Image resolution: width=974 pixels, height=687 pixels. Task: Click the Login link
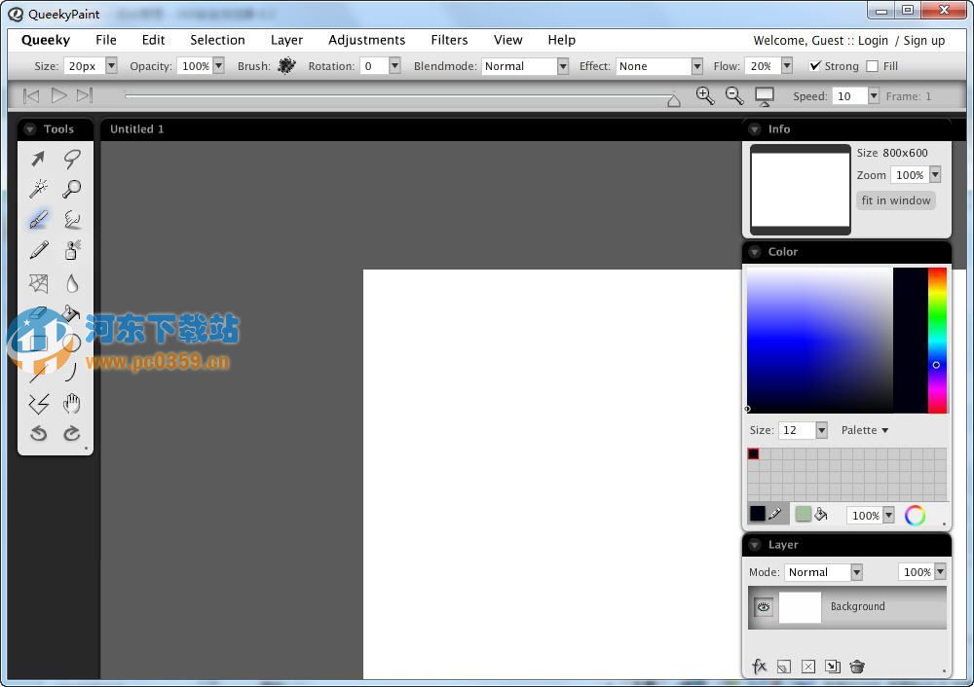click(873, 40)
